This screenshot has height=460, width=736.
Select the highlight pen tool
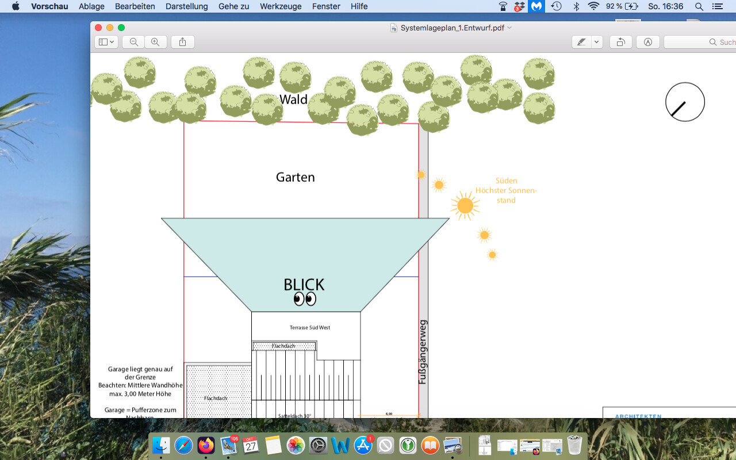pyautogui.click(x=582, y=42)
